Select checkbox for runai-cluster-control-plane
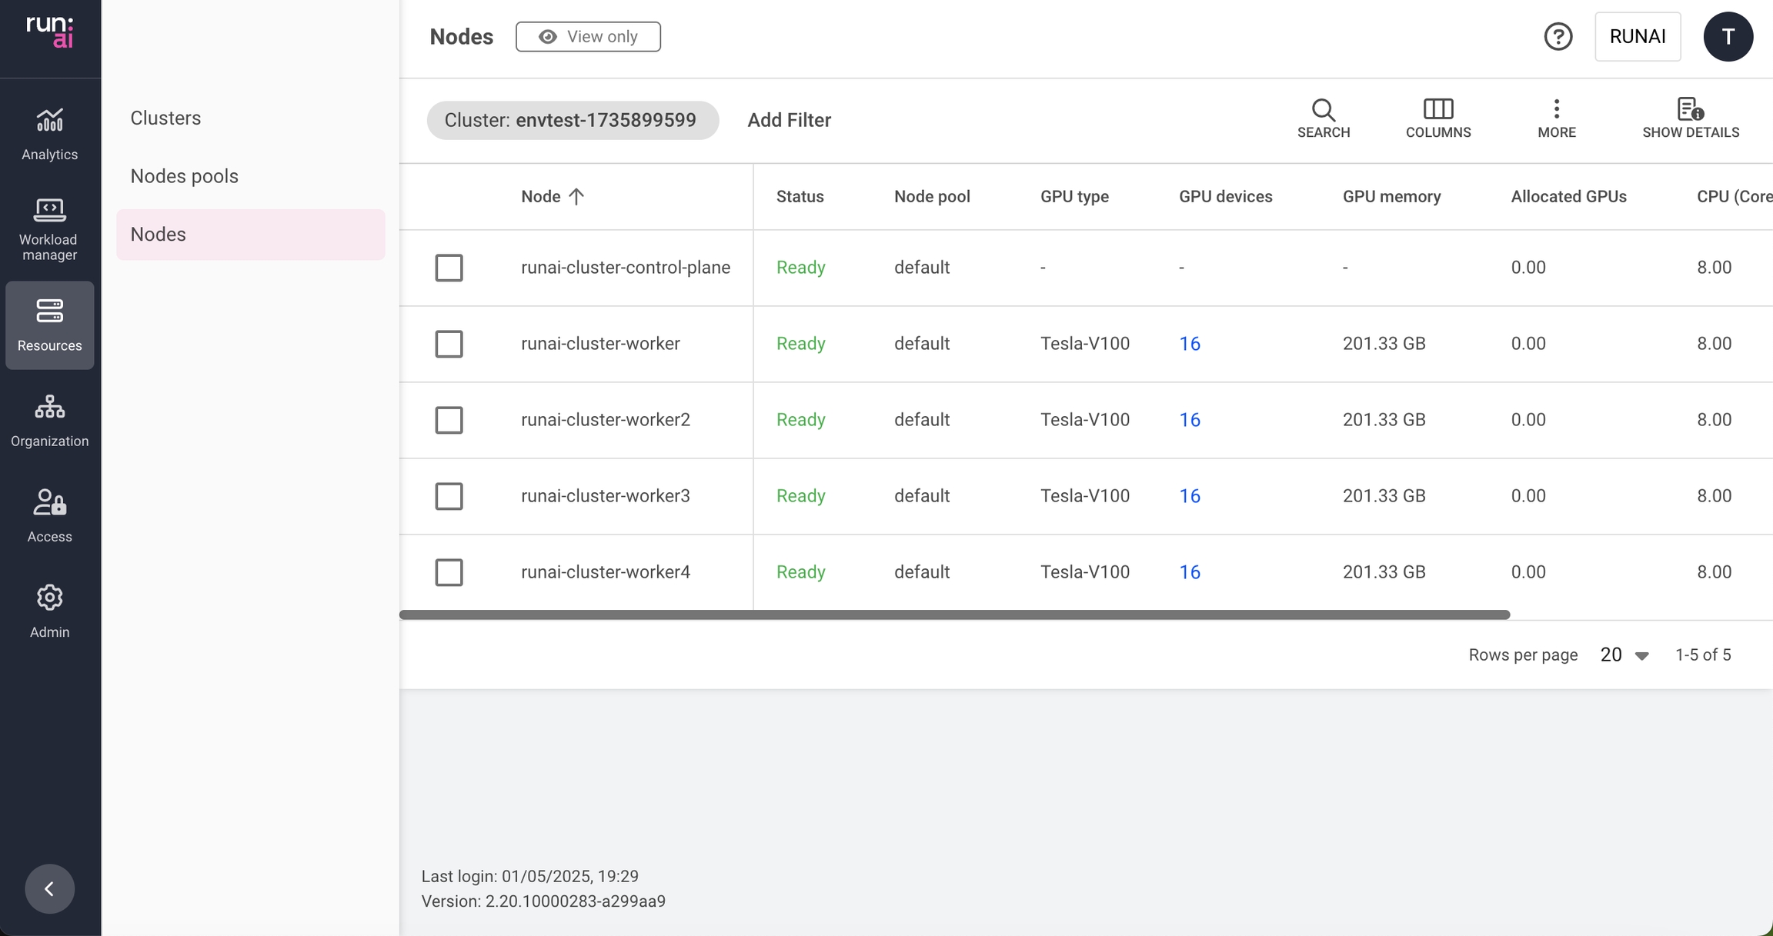This screenshot has height=936, width=1773. (449, 268)
